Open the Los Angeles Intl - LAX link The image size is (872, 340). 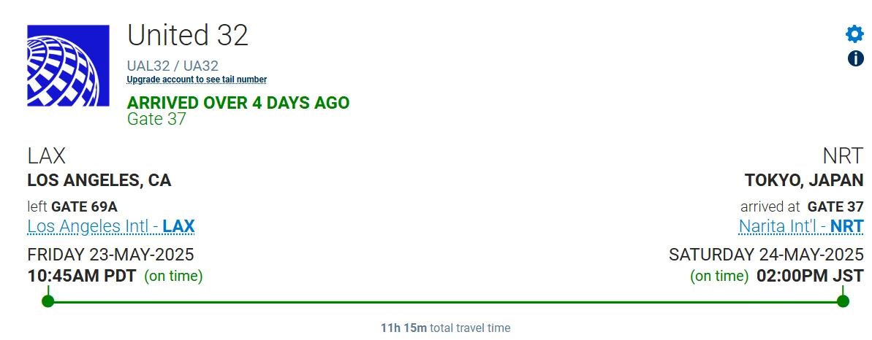tap(111, 226)
